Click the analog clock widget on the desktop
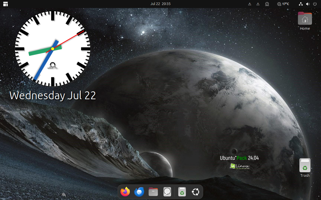Image resolution: width=321 pixels, height=200 pixels. 53,49
